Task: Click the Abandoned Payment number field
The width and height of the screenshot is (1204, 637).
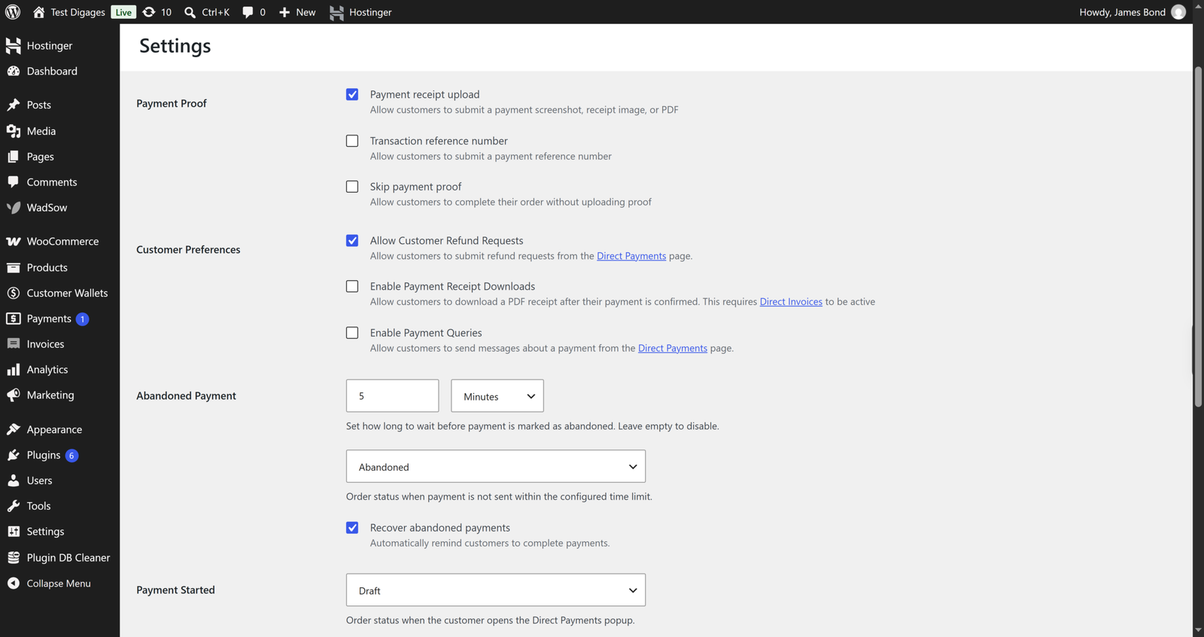Action: click(x=392, y=396)
